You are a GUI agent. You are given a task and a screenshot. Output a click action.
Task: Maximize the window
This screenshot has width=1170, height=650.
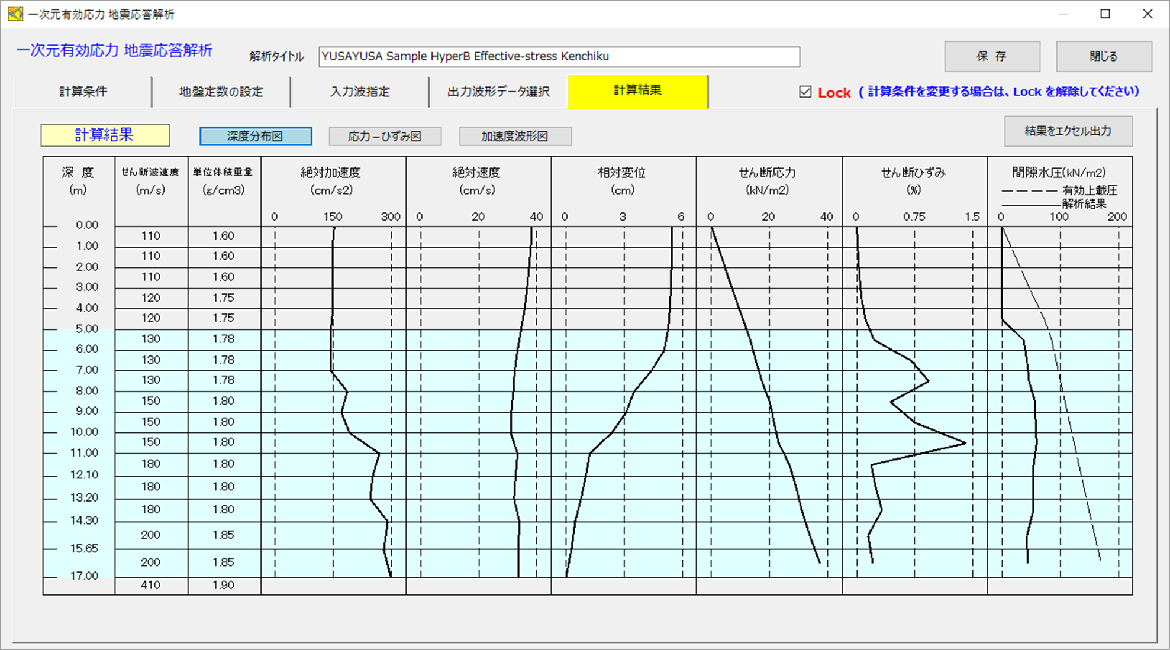(1105, 14)
